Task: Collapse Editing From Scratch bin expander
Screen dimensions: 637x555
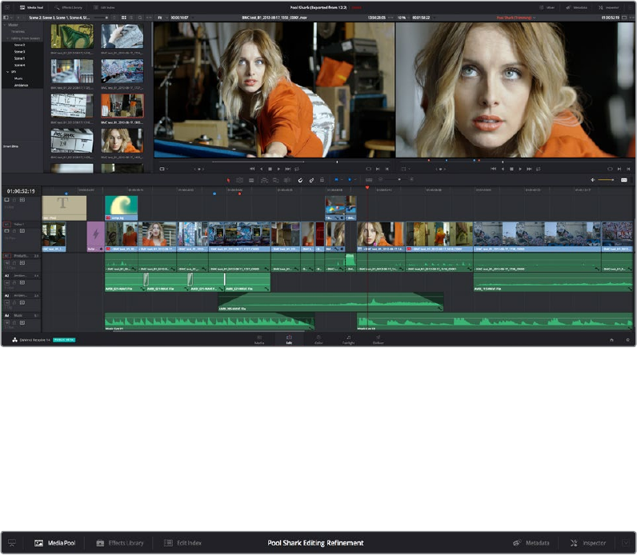Action: (x=8, y=38)
